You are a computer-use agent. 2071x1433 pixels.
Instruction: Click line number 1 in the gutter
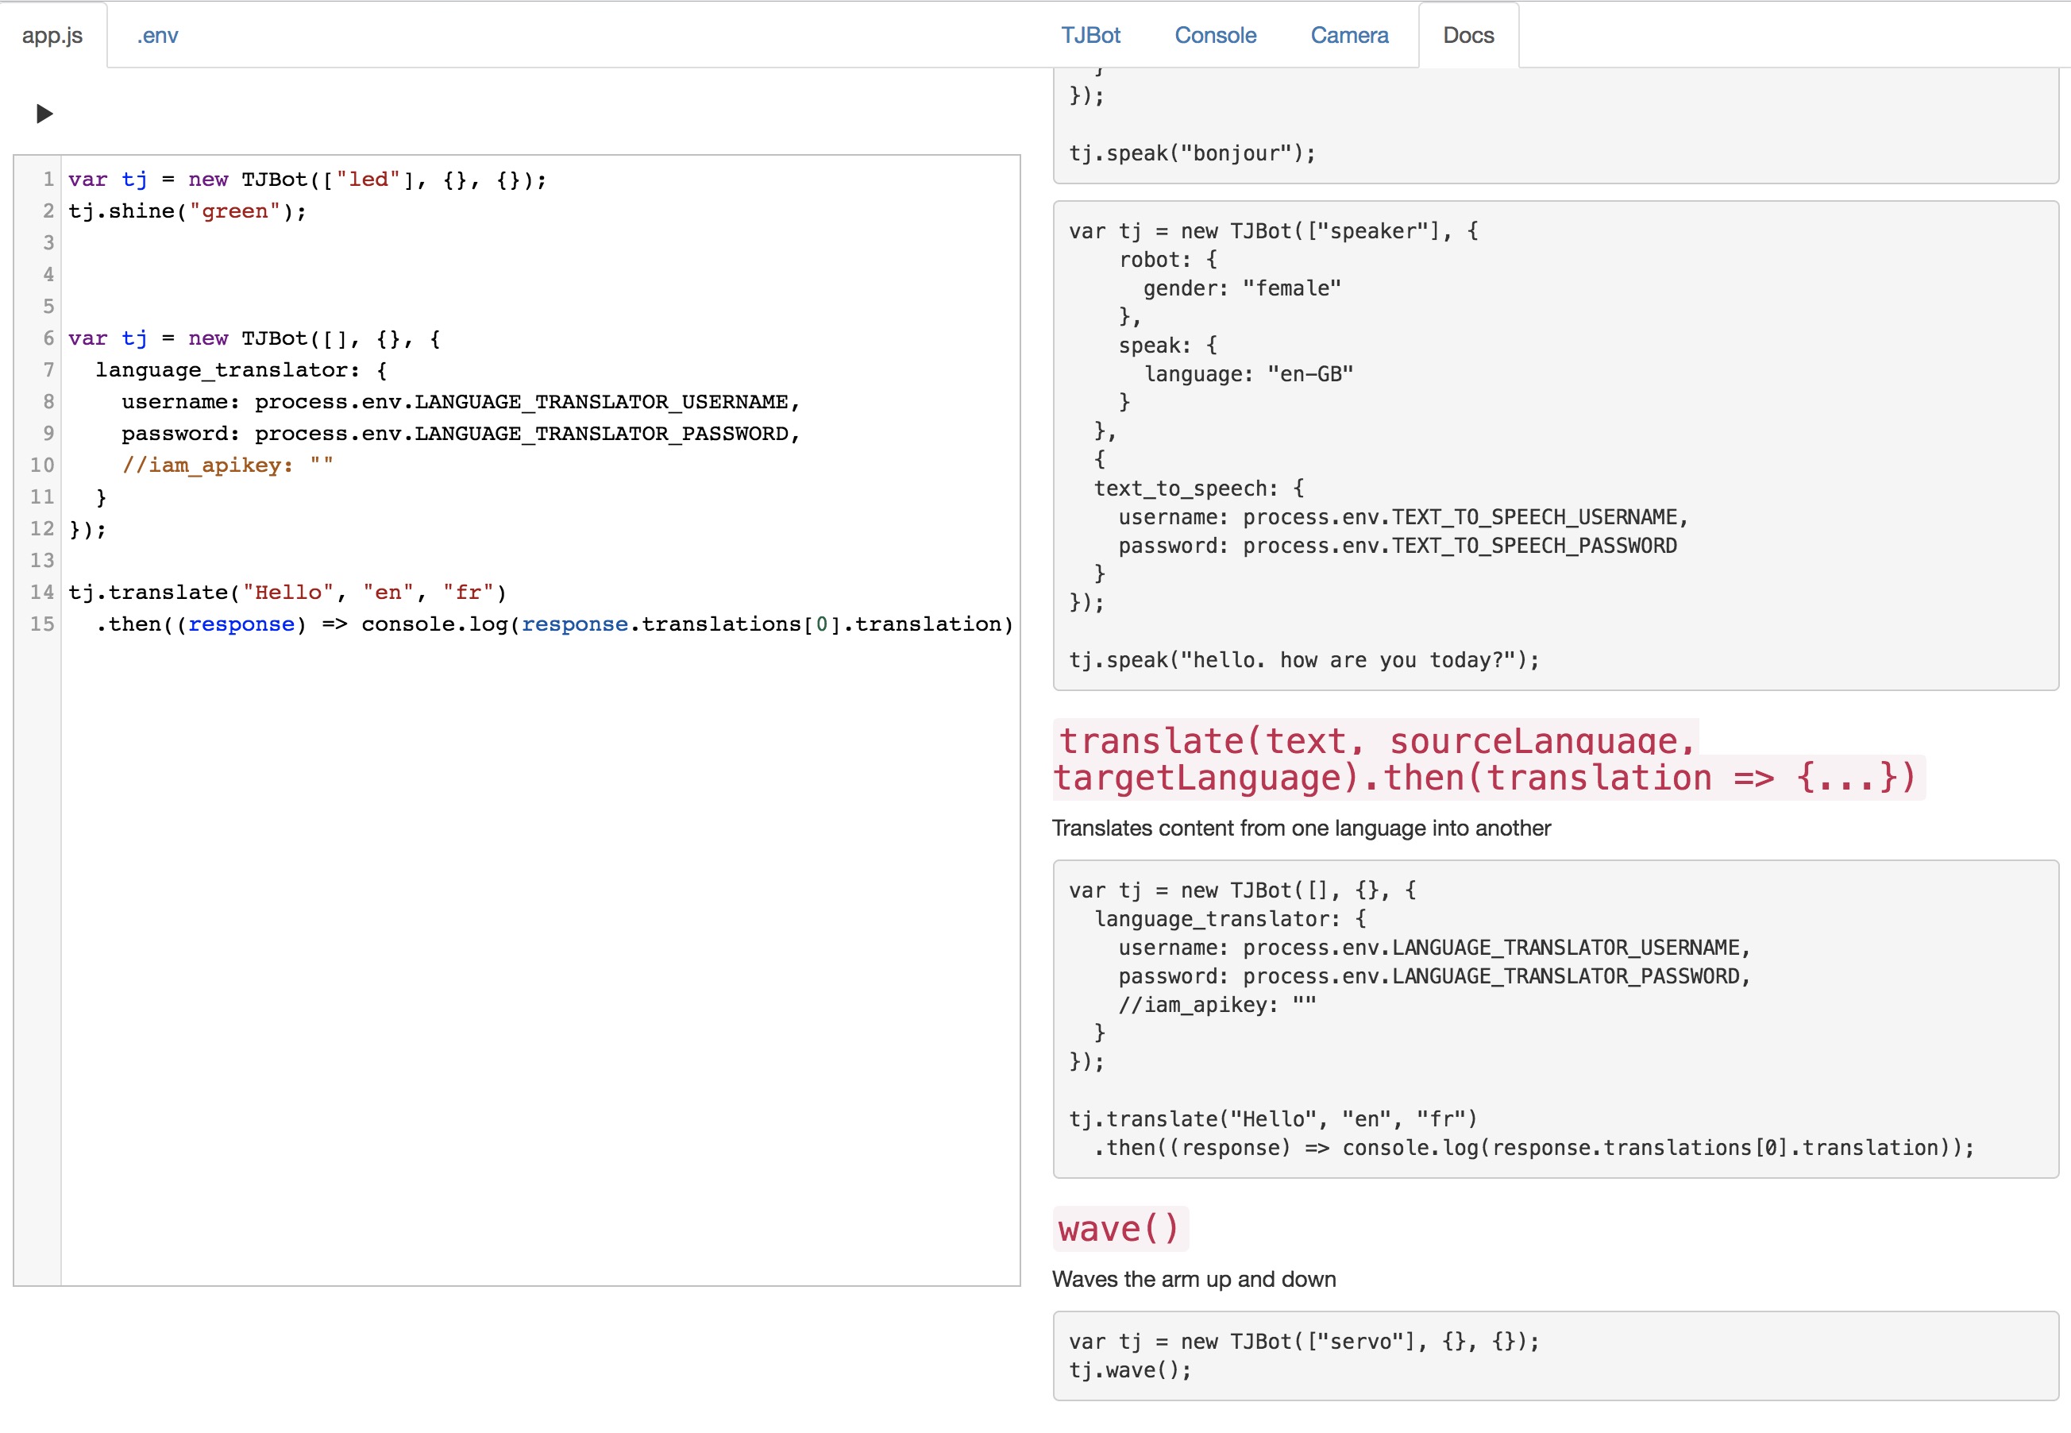click(48, 180)
